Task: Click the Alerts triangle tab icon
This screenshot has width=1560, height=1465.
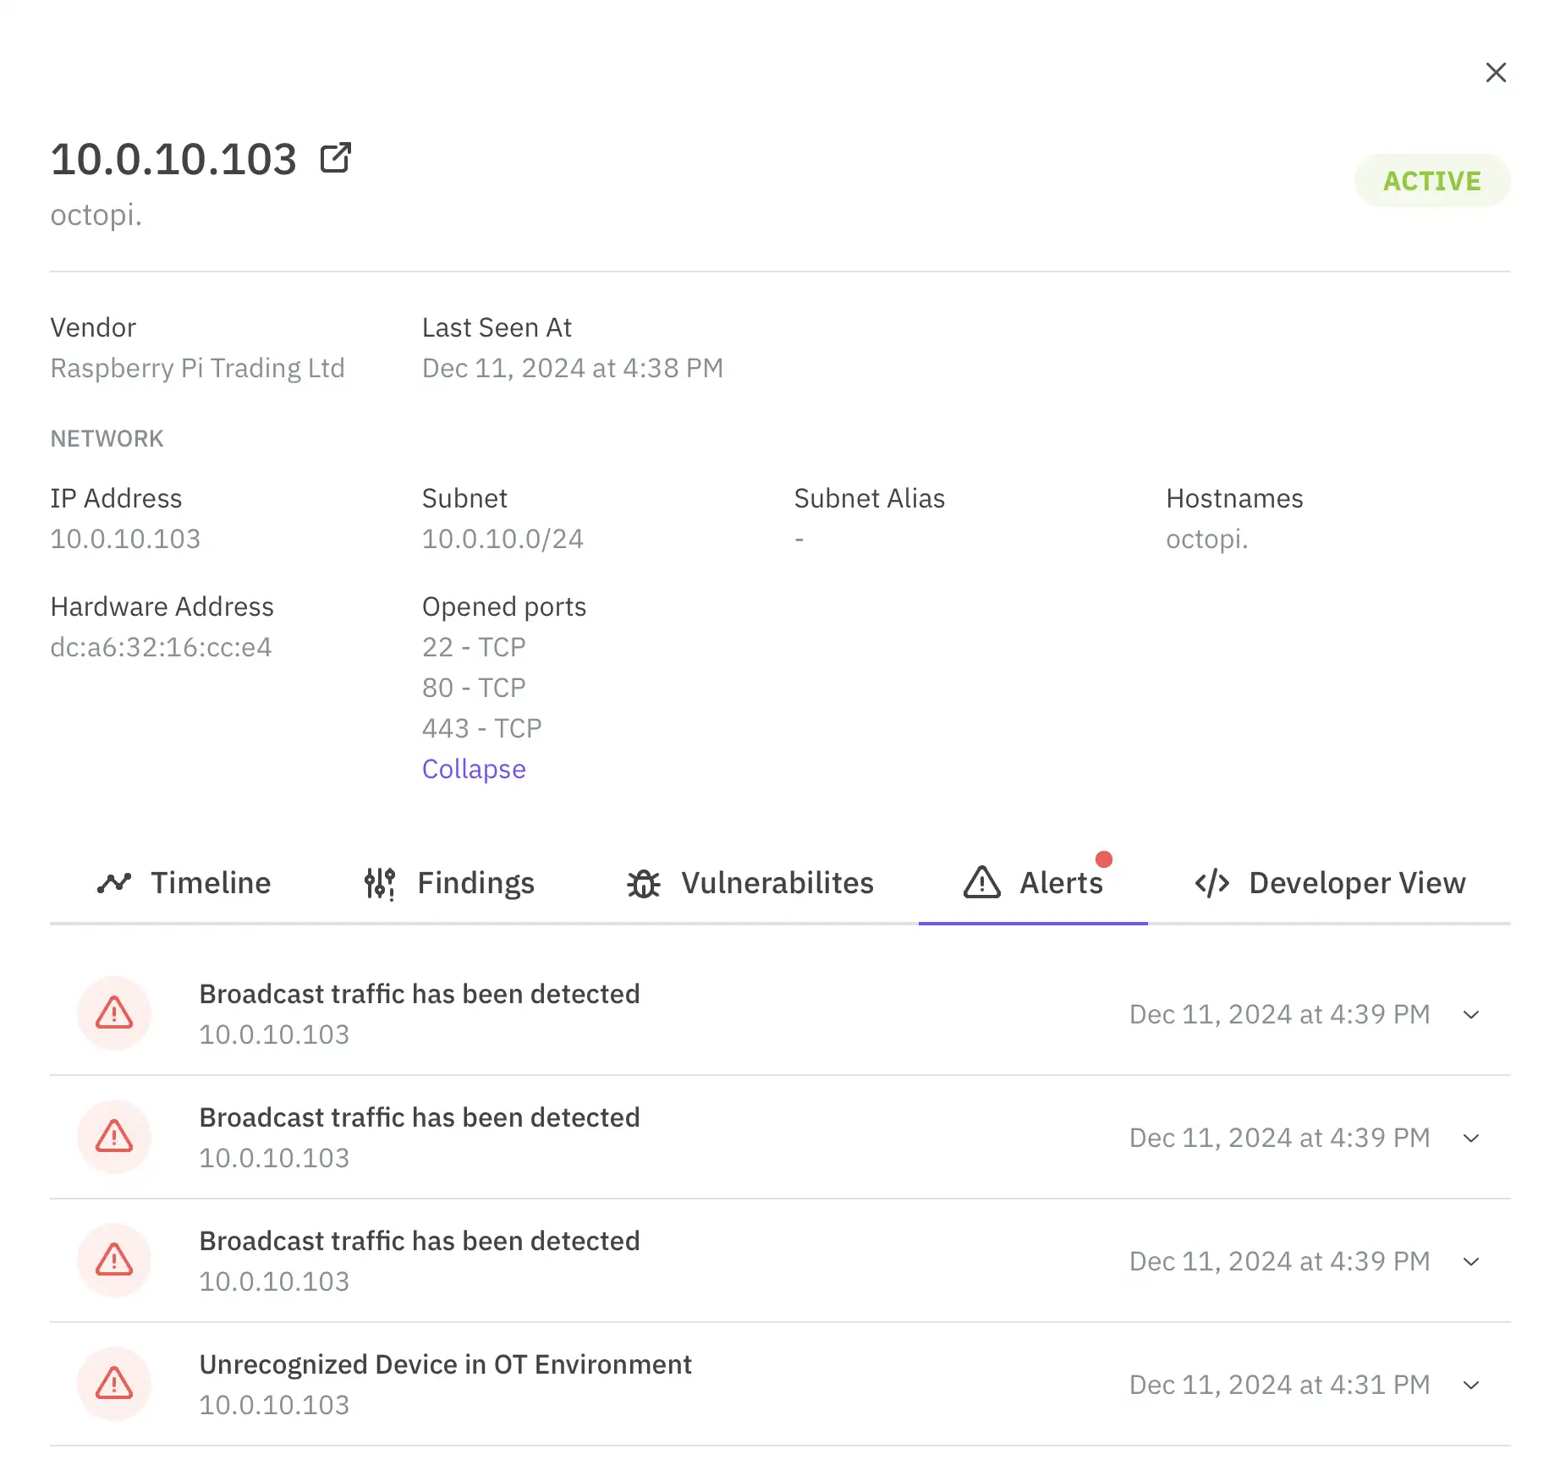Action: pyautogui.click(x=982, y=882)
